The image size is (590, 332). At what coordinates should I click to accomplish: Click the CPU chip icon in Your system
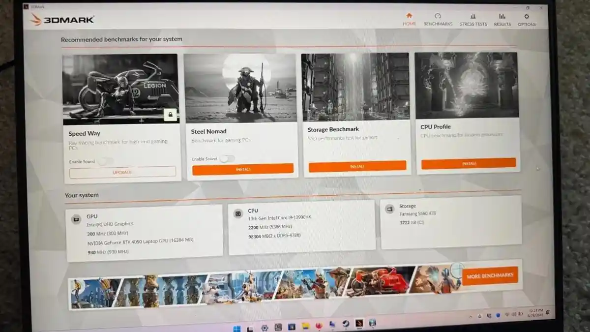click(238, 213)
